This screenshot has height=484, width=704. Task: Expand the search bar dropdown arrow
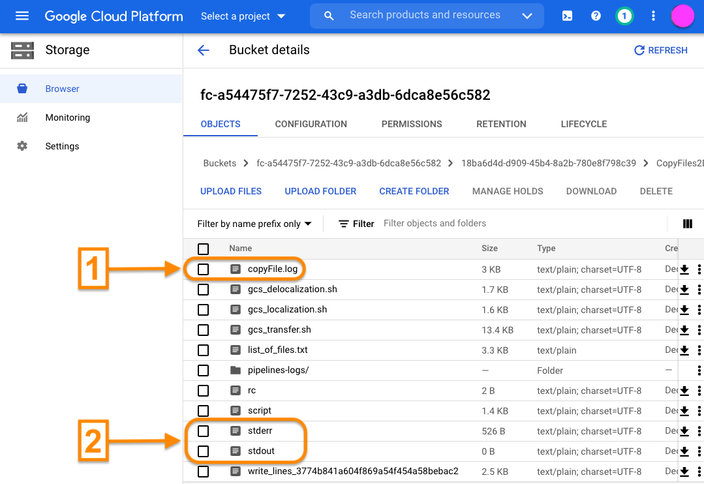coord(527,16)
